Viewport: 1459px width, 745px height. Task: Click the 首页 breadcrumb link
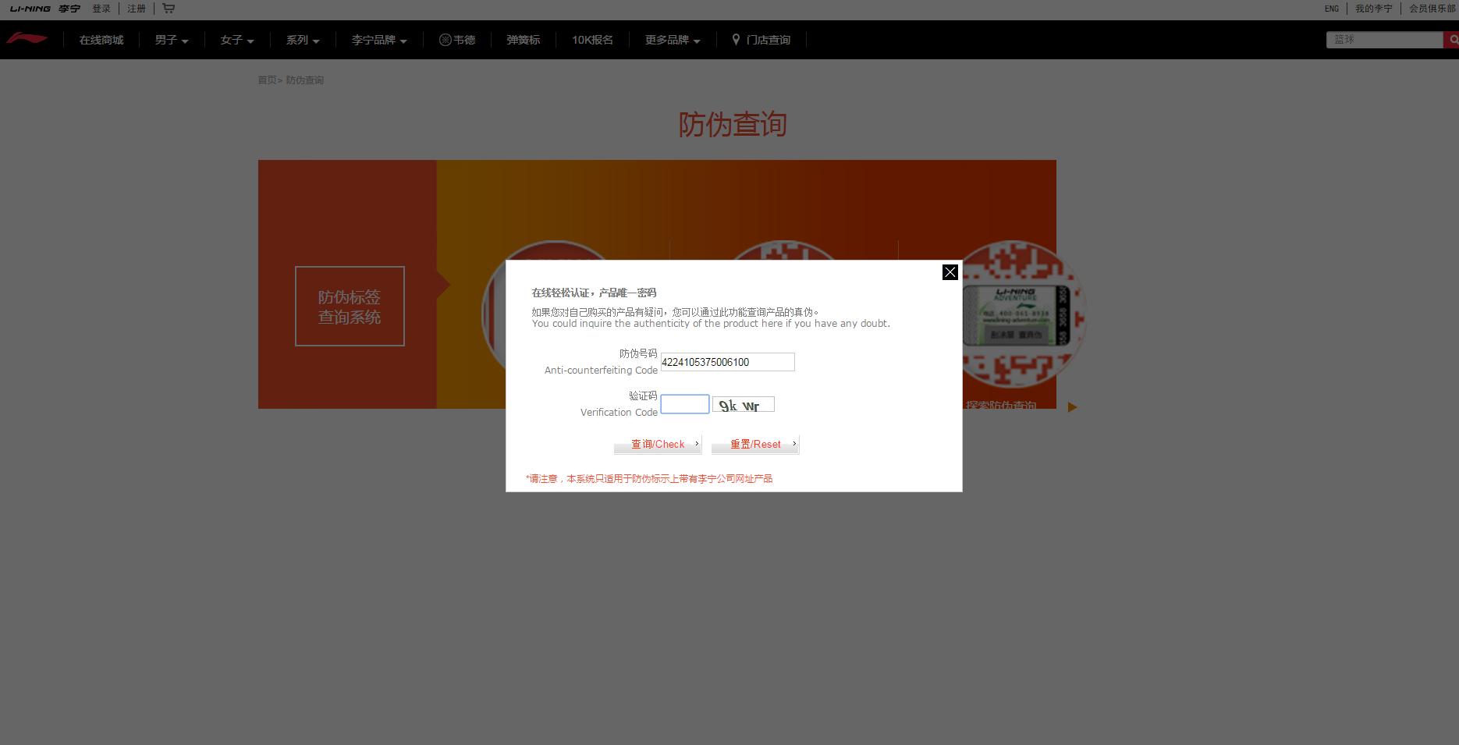267,80
